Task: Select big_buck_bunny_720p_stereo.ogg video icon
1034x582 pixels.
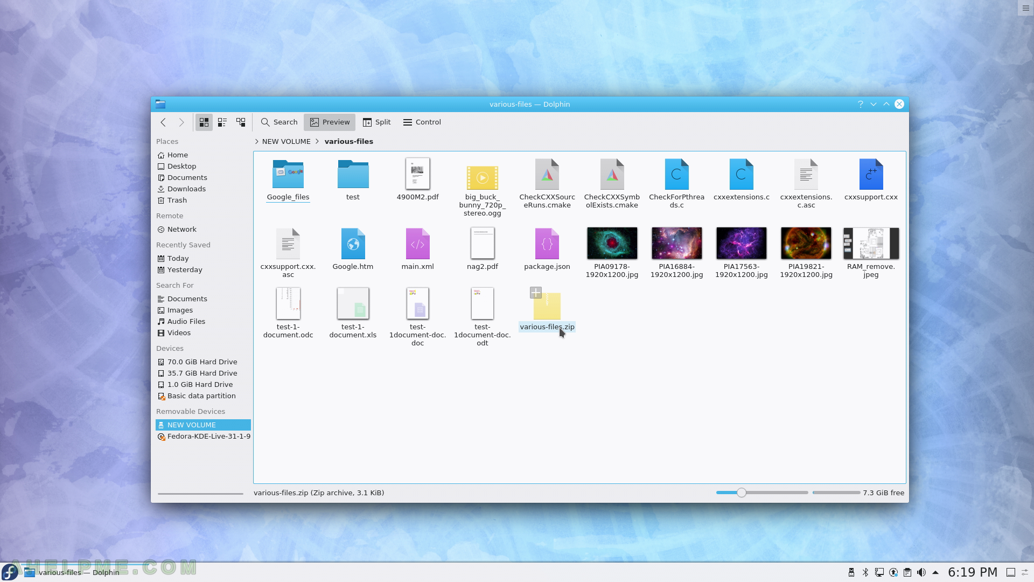Action: tap(482, 178)
